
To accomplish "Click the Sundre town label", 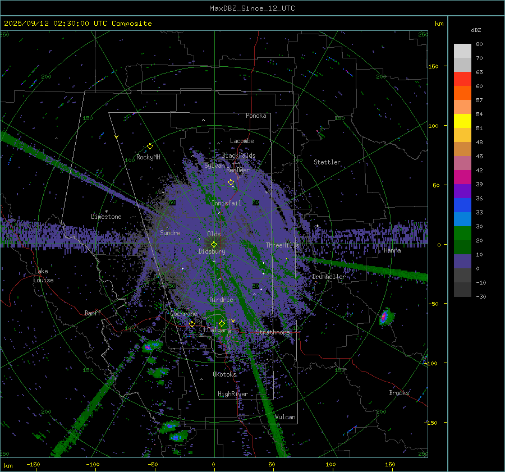I will pyautogui.click(x=170, y=232).
